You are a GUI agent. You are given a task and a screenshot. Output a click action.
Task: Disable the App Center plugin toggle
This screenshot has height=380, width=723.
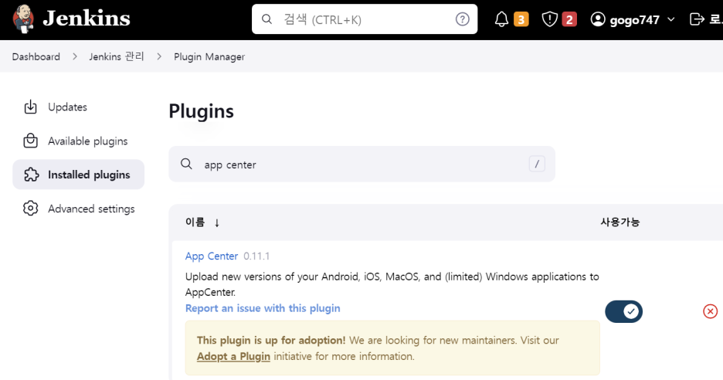(624, 312)
